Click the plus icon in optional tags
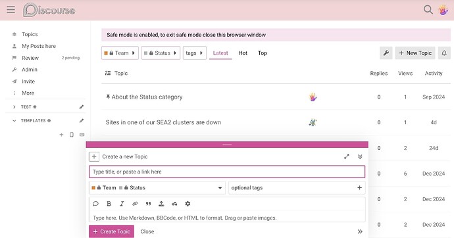454x238 pixels. pyautogui.click(x=359, y=187)
